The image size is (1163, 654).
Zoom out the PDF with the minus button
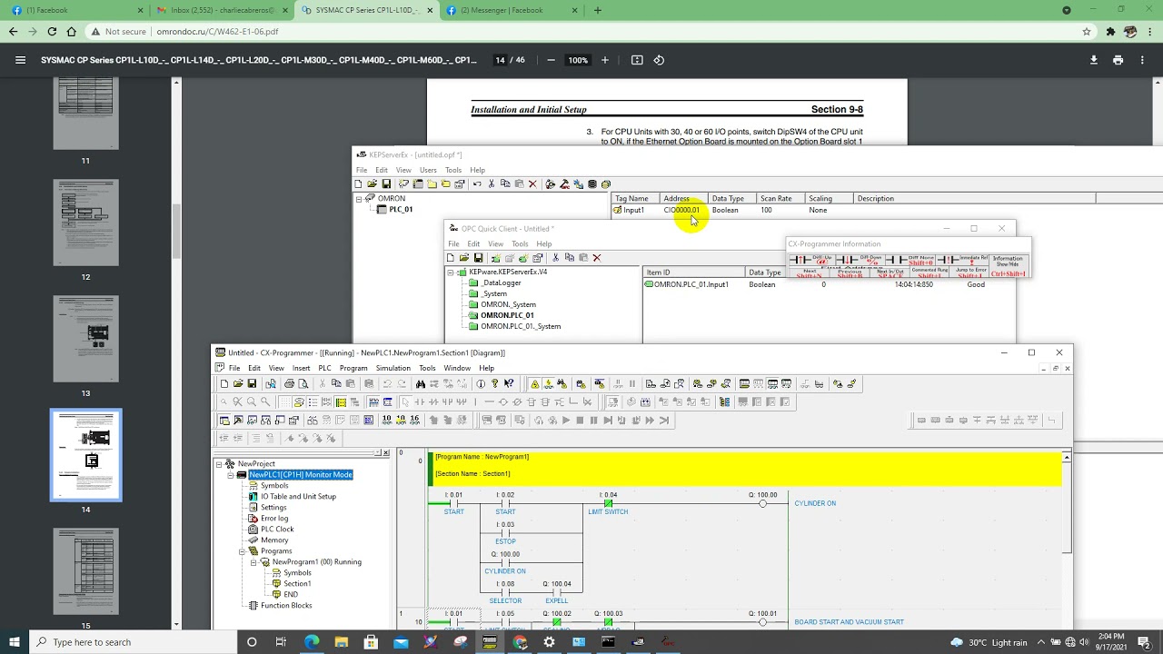pyautogui.click(x=551, y=60)
